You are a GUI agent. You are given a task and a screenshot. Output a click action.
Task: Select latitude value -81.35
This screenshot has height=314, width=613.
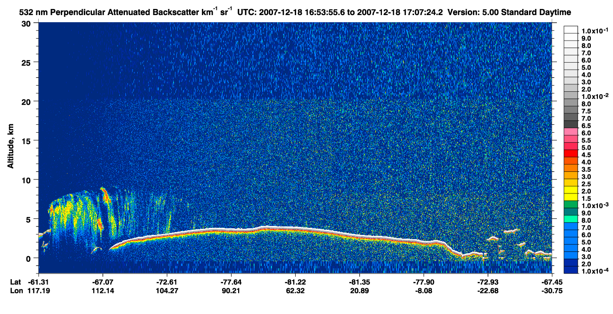tap(359, 282)
